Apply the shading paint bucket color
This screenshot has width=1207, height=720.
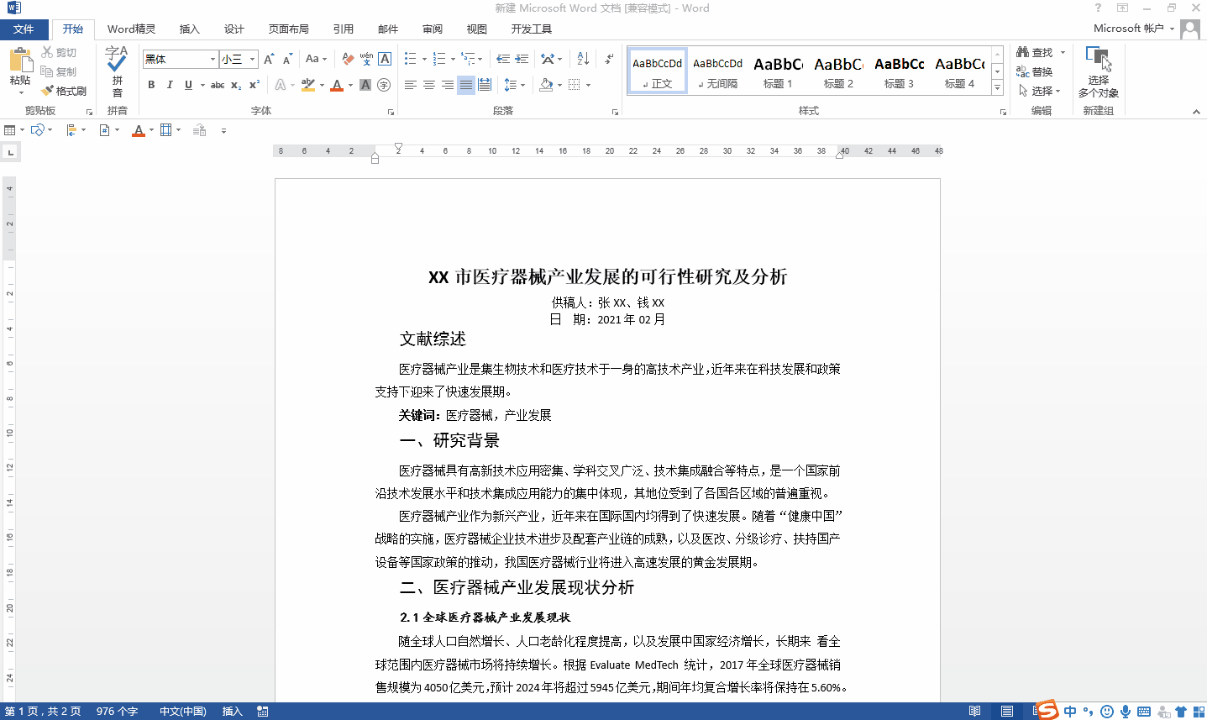[x=546, y=85]
